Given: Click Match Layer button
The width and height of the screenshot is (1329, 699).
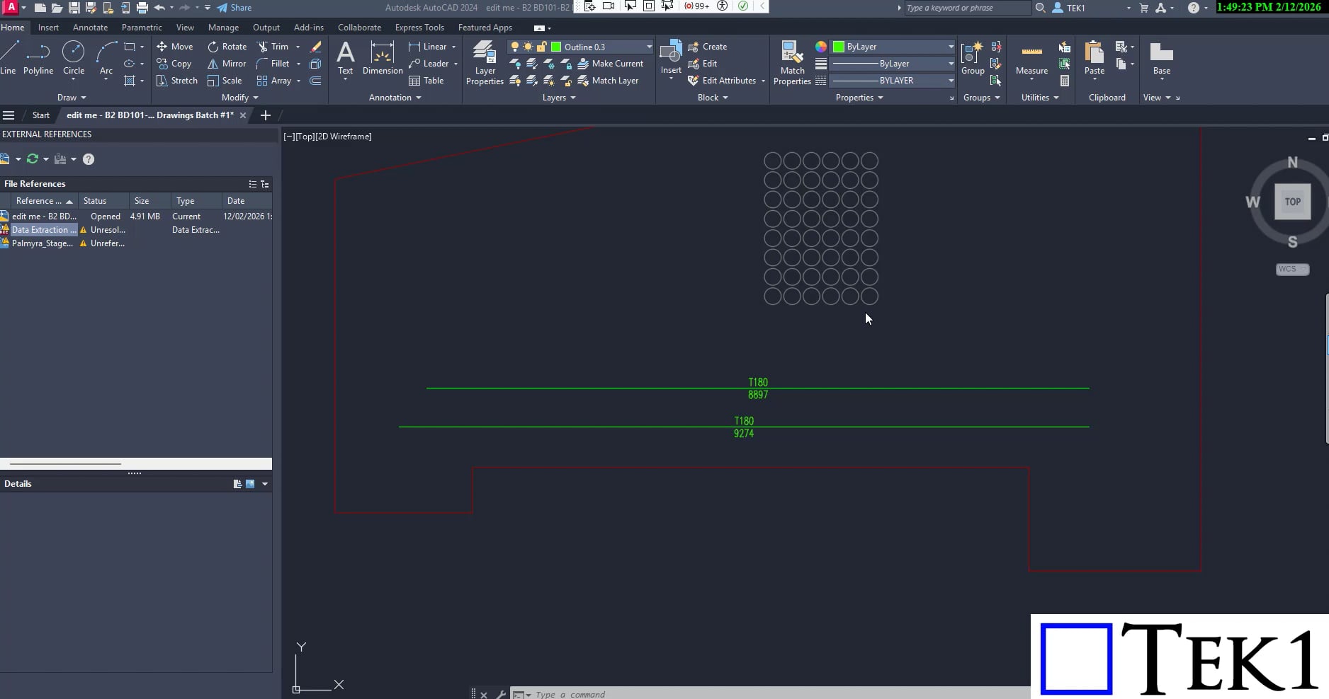Looking at the screenshot, I should (608, 81).
